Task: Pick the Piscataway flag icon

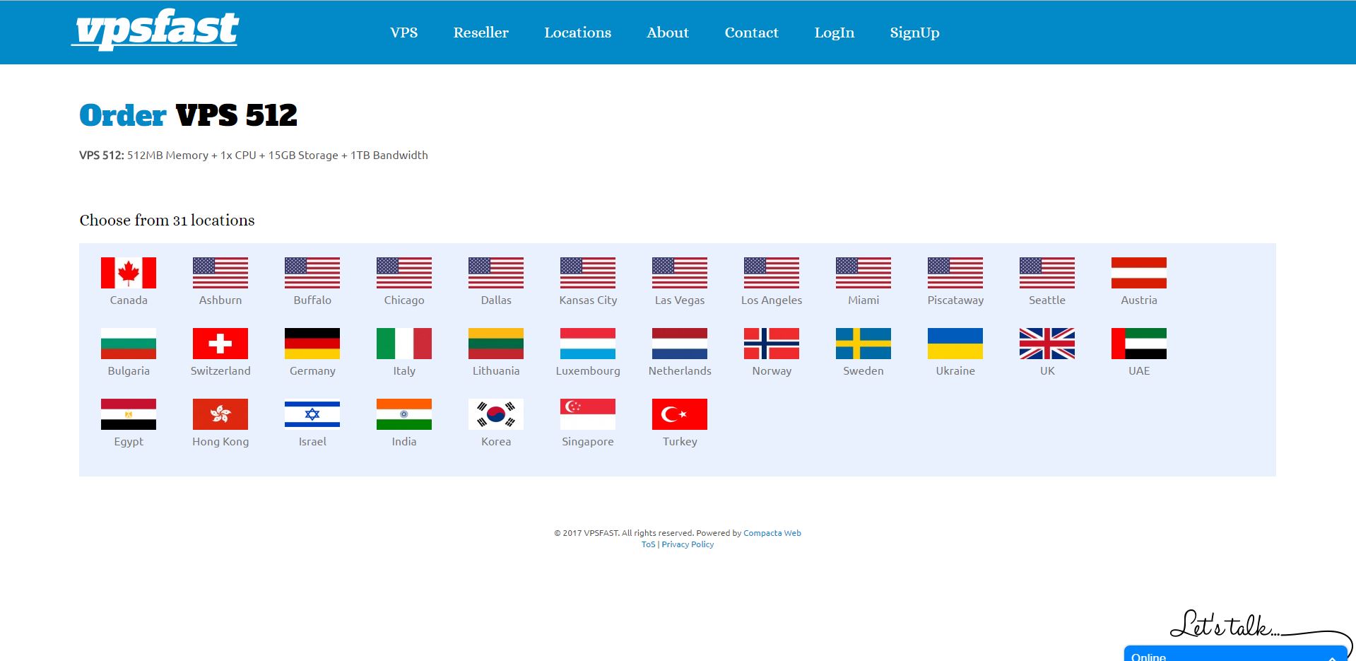Action: (955, 273)
